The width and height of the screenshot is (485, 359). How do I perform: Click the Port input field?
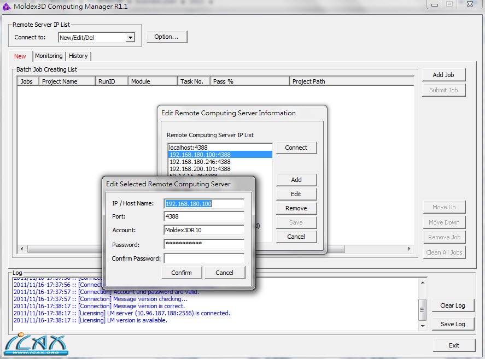(x=203, y=216)
